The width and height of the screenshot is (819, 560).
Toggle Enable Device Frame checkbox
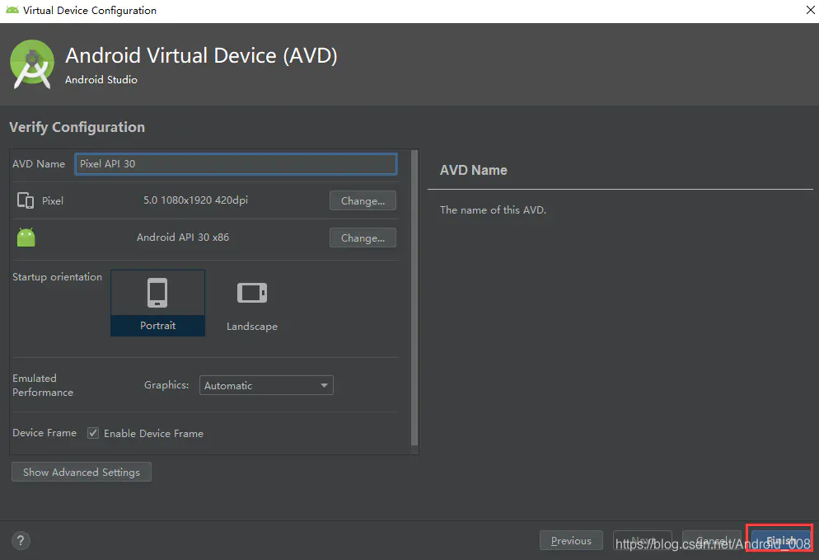[93, 433]
